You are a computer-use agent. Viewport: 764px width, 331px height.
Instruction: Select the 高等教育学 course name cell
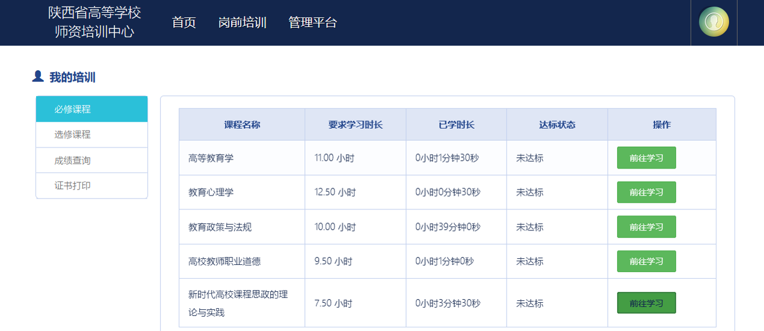point(211,158)
